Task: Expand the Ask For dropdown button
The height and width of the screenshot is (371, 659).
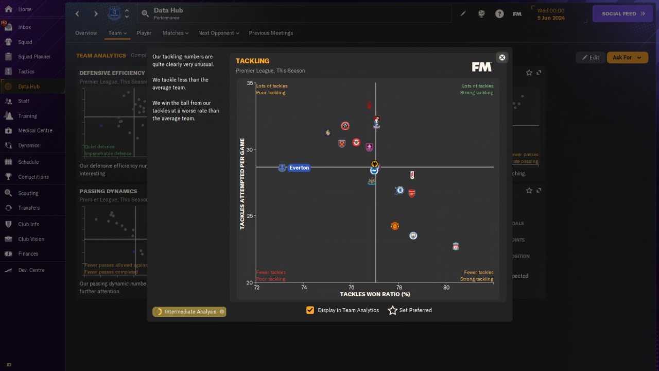Action: click(627, 58)
